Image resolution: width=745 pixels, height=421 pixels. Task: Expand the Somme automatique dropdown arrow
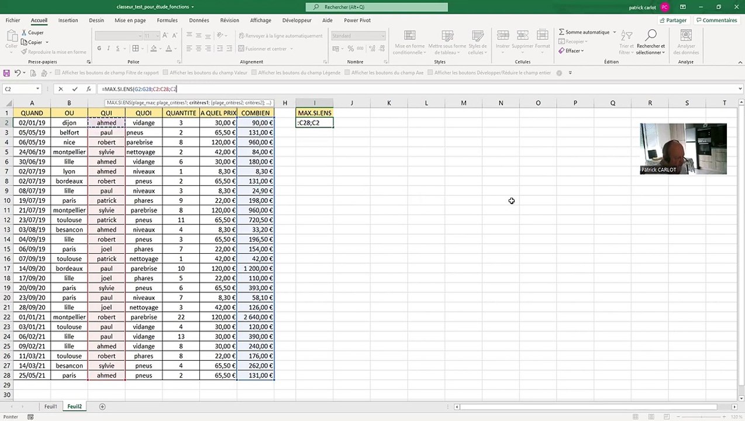click(x=615, y=32)
